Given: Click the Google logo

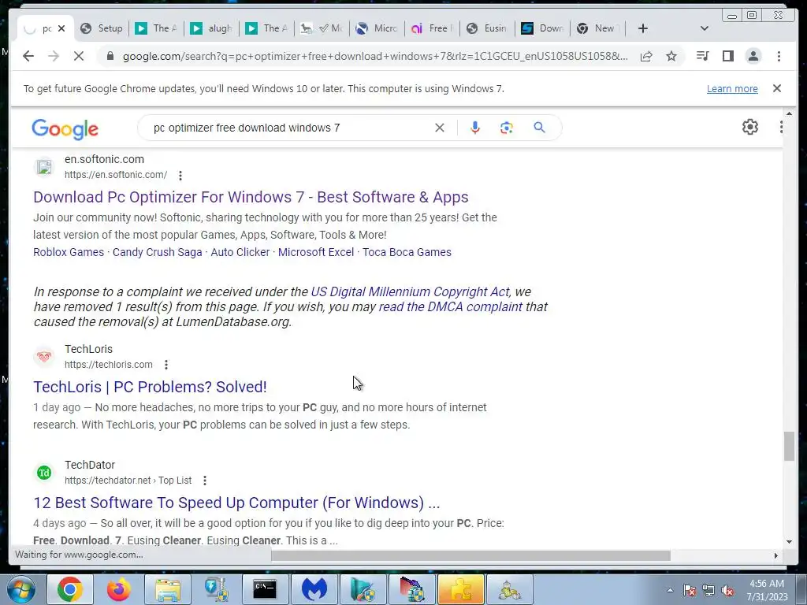Looking at the screenshot, I should tap(65, 128).
